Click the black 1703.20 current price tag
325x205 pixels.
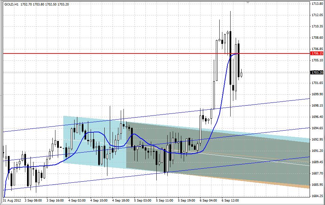tap(317, 72)
